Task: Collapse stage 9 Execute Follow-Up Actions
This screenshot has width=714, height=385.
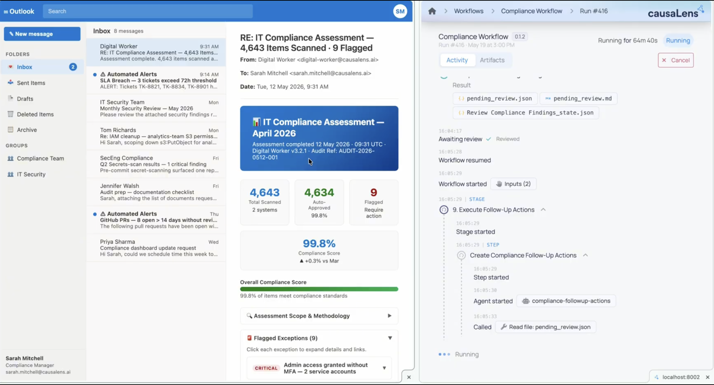Action: click(543, 210)
